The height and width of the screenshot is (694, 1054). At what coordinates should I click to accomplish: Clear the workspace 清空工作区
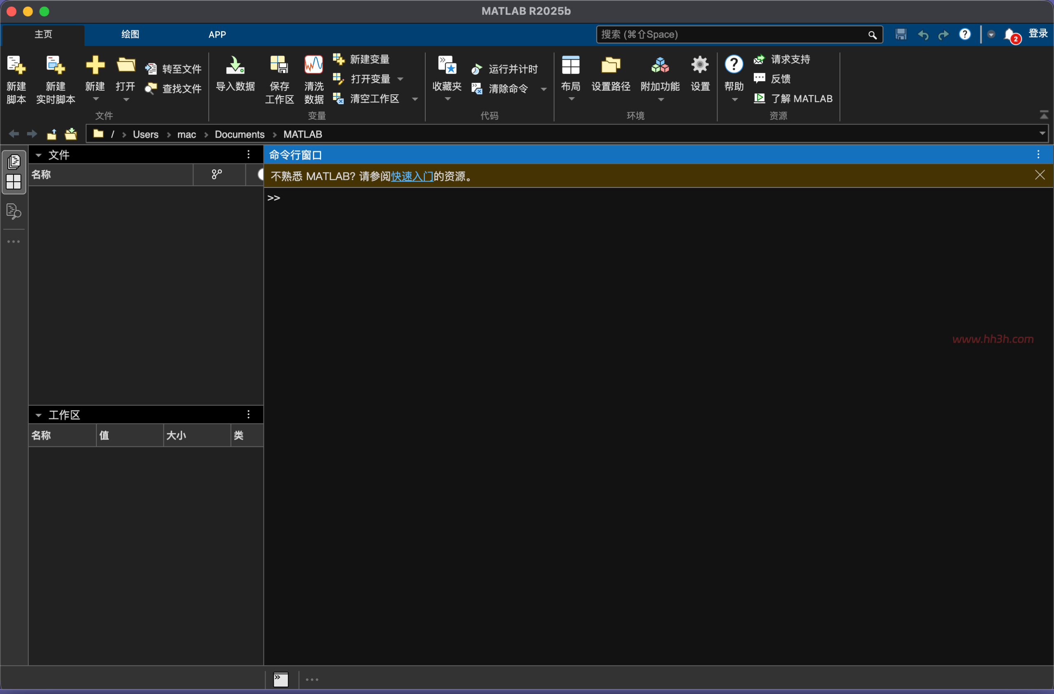coord(366,99)
